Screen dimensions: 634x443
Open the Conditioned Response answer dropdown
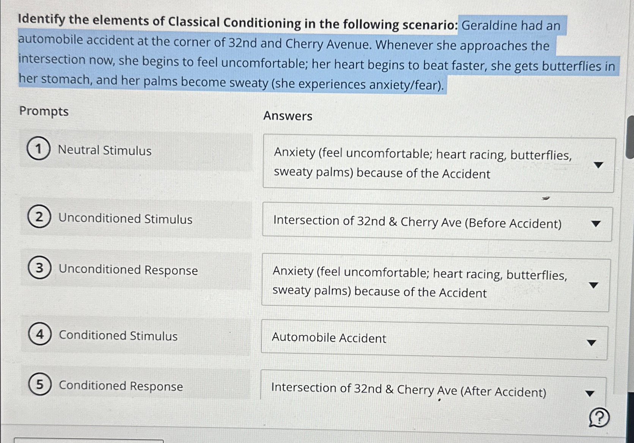click(591, 393)
